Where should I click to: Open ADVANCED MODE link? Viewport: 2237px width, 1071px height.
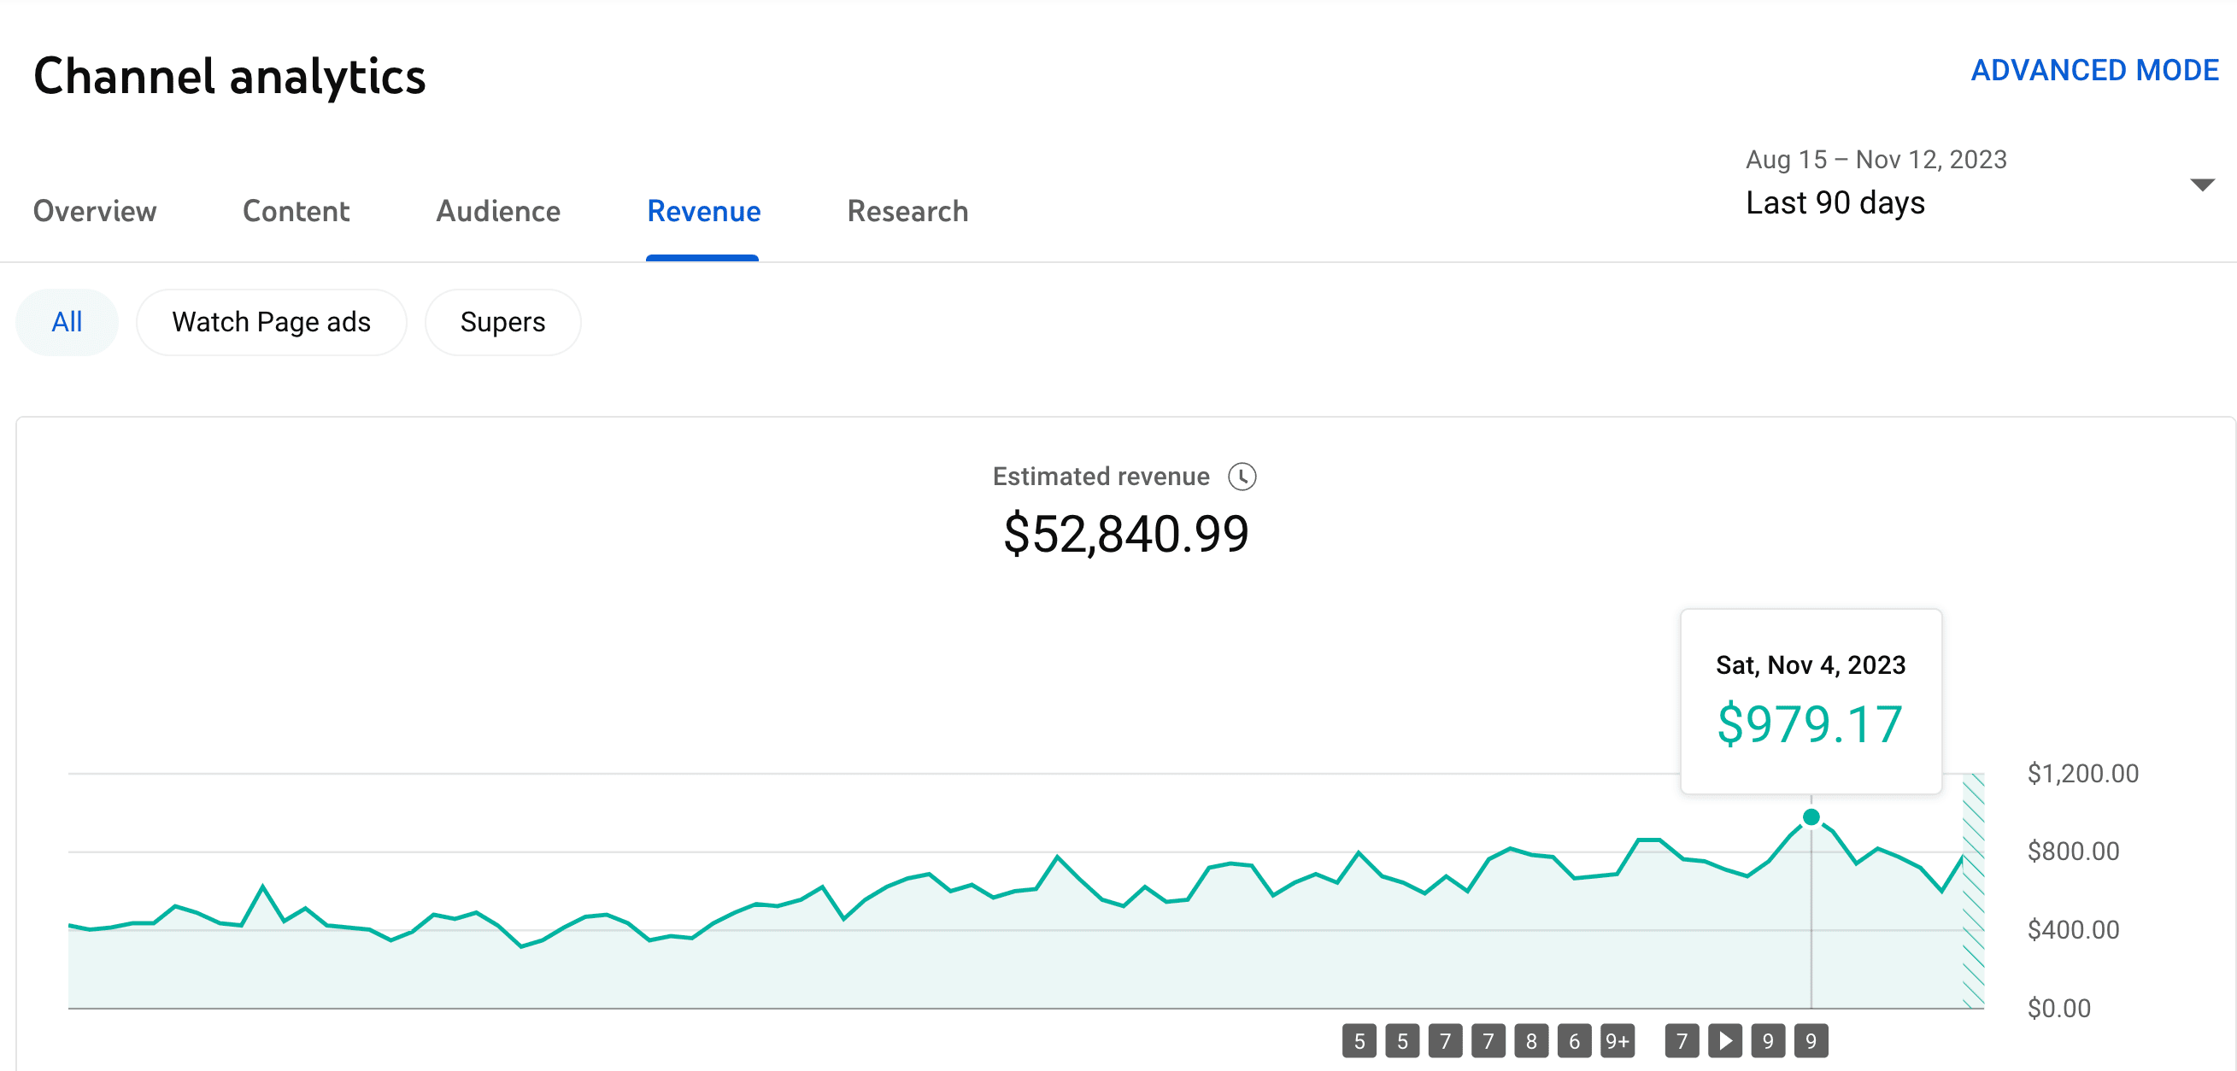click(x=2093, y=70)
